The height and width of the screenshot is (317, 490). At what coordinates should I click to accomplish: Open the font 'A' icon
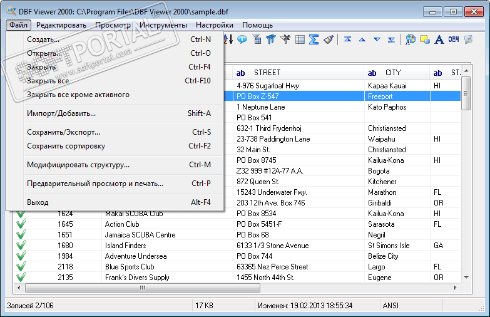click(439, 39)
